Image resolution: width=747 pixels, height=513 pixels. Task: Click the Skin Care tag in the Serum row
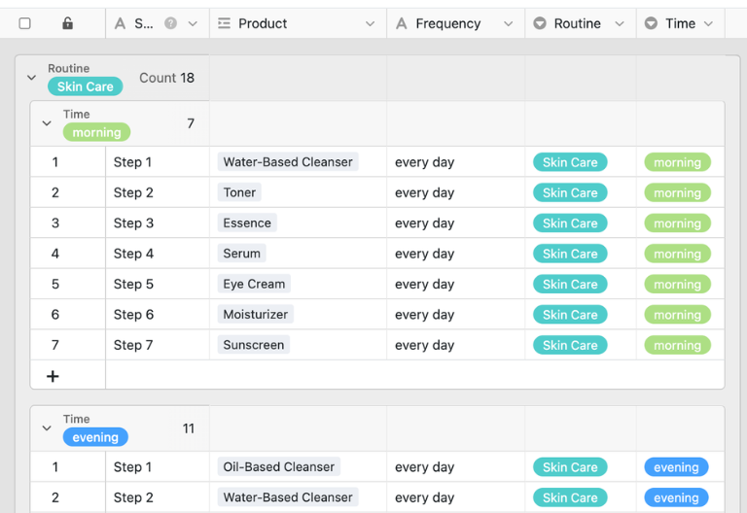[x=570, y=254]
